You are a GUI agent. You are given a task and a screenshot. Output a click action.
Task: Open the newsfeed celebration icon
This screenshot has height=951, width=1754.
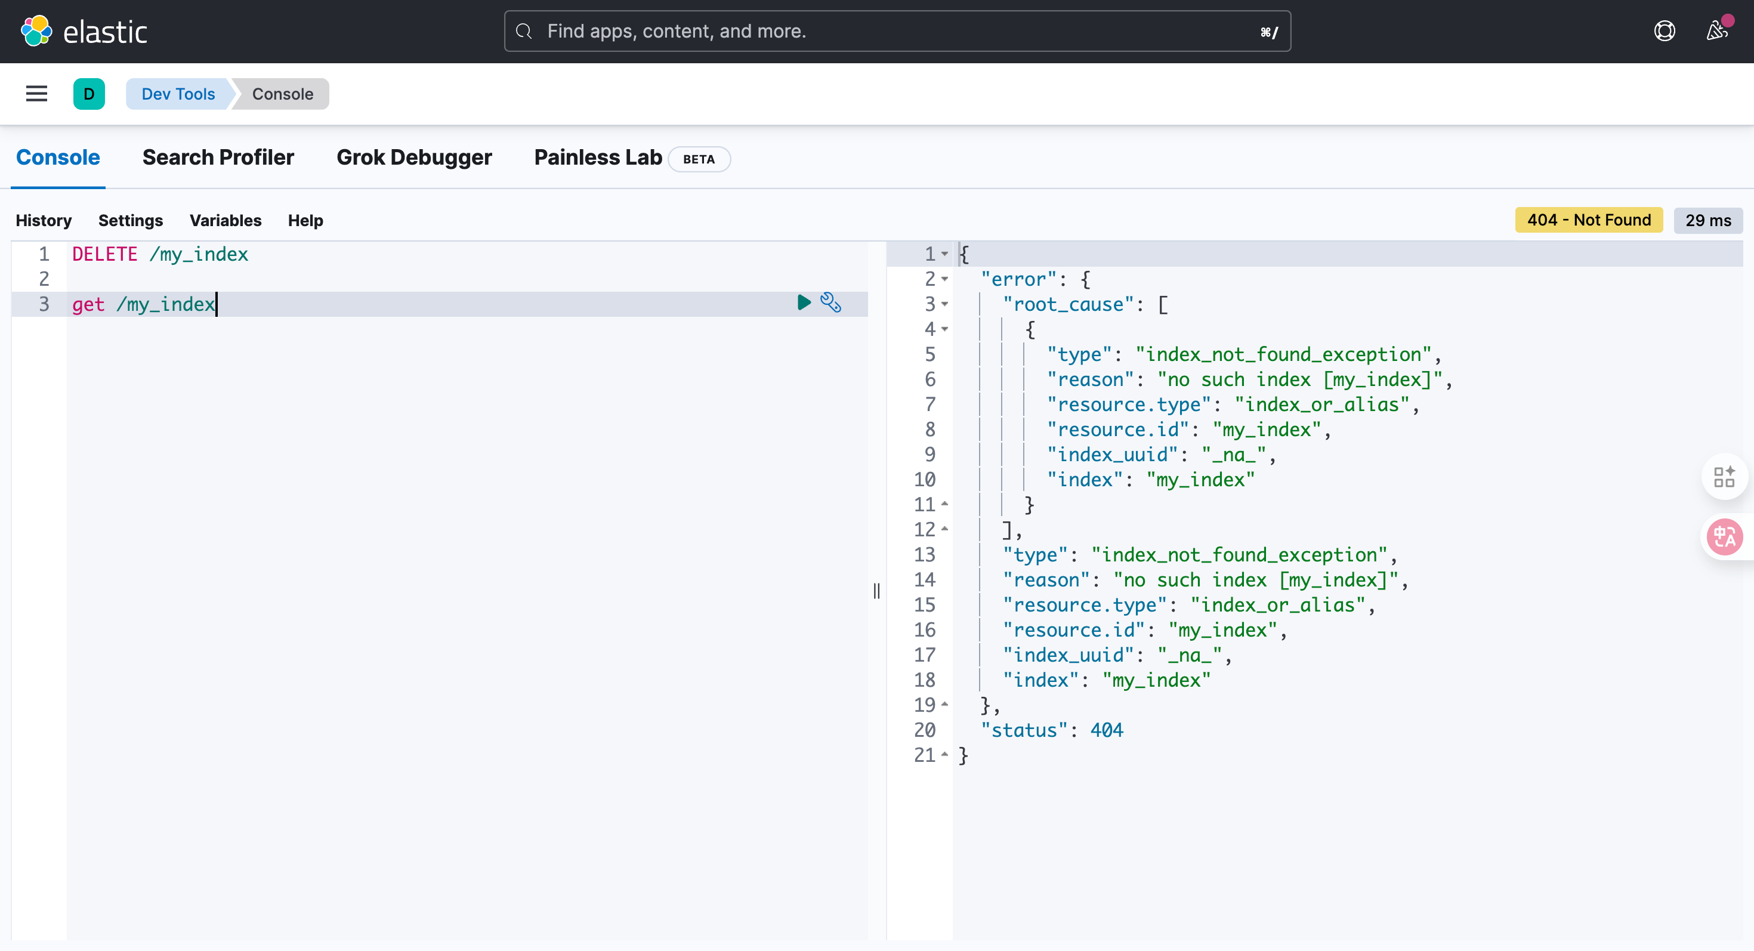tap(1717, 31)
